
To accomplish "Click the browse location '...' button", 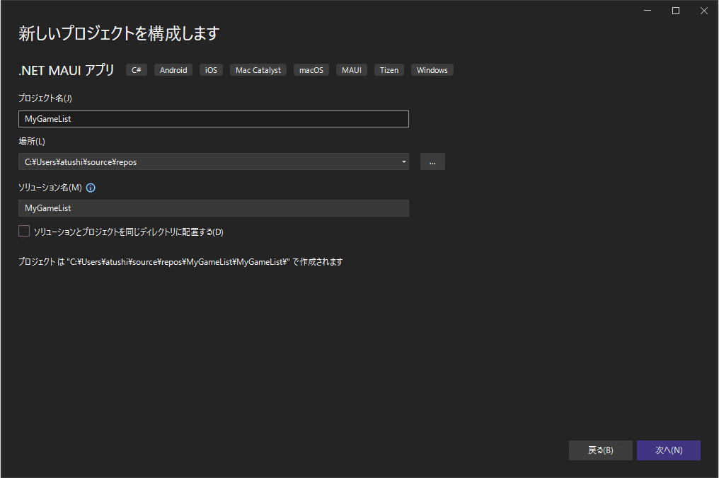I will coord(432,161).
